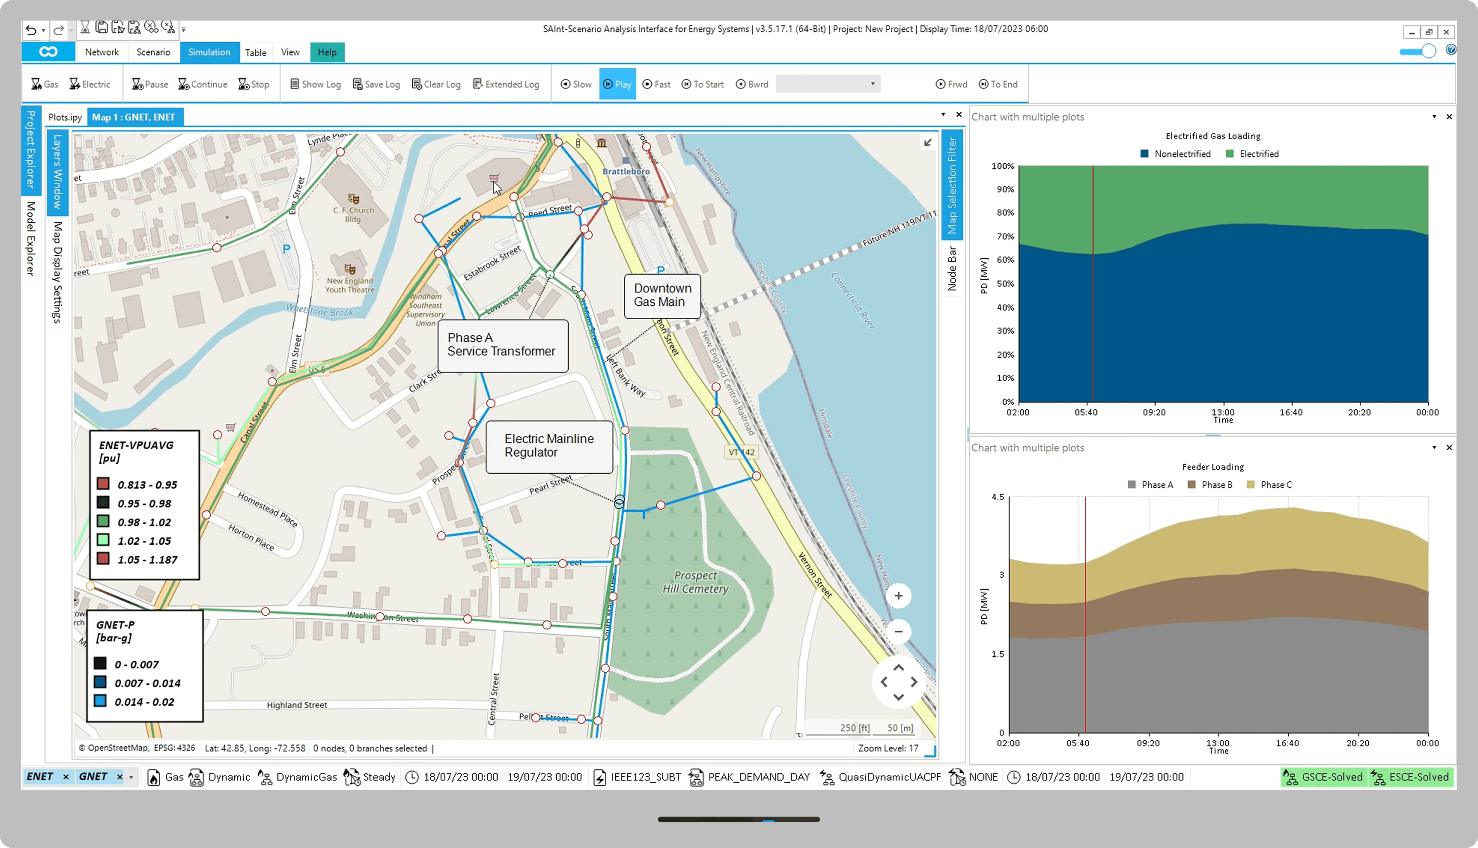Open the playback time dropdown
This screenshot has width=1478, height=848.
[872, 84]
